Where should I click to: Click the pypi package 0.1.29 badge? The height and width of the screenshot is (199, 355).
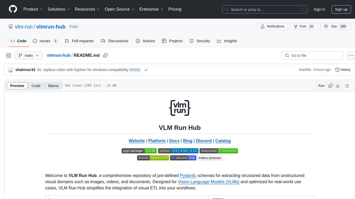pos(139,151)
